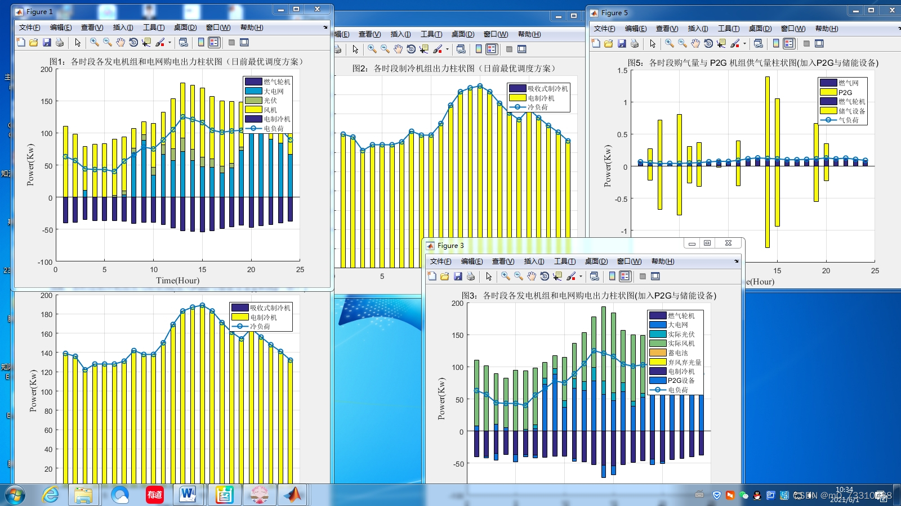Activate Zoom Out tool in Figure 1
This screenshot has height=506, width=901.
point(108,42)
